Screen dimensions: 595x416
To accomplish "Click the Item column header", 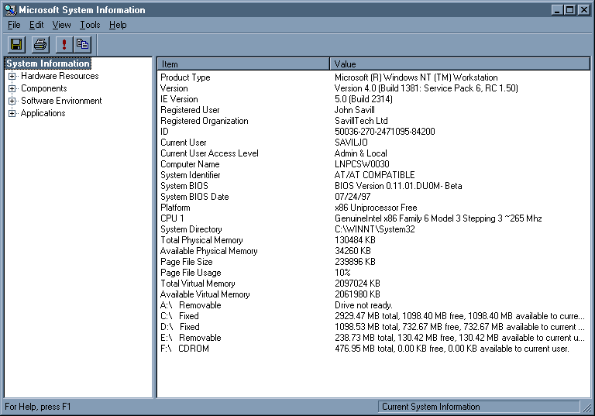I will click(x=243, y=64).
